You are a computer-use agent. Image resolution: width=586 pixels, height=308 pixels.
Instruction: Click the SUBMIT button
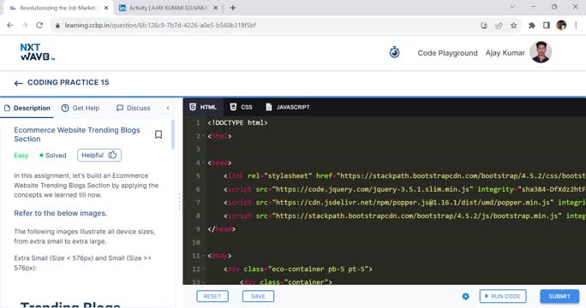[x=559, y=296]
